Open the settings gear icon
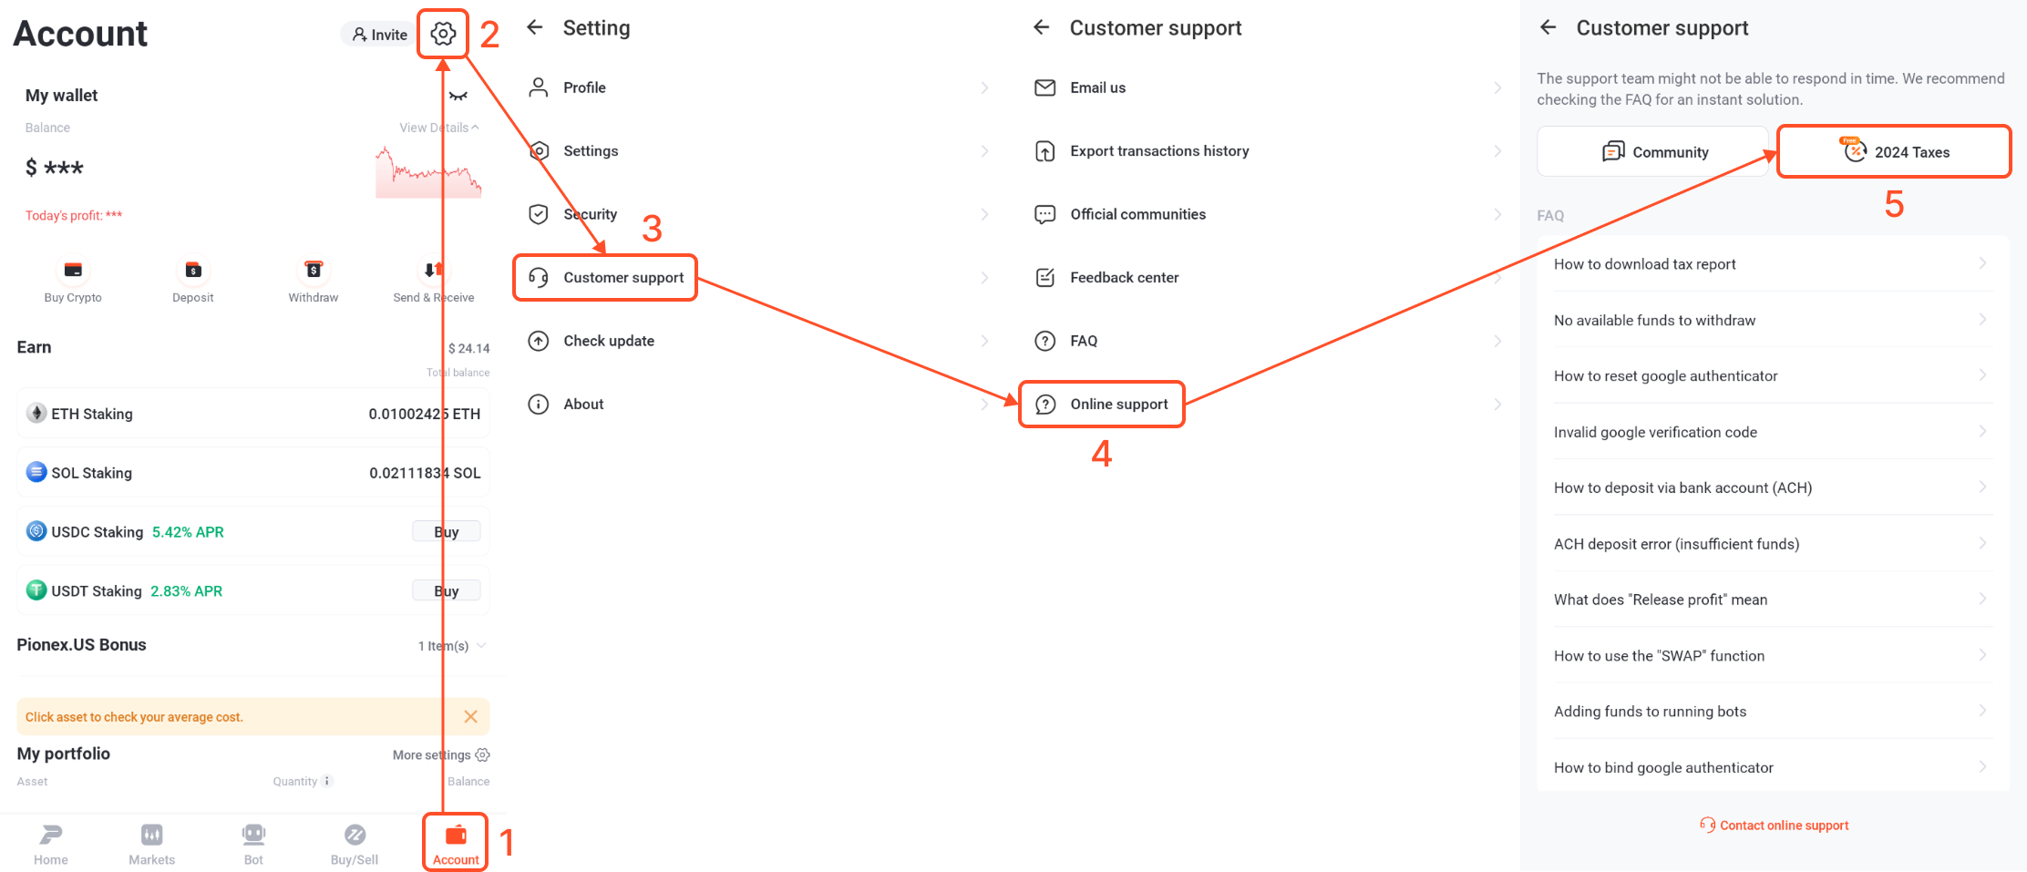The image size is (2027, 872). (x=443, y=34)
